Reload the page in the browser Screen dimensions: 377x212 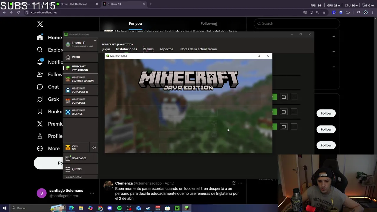(18, 12)
